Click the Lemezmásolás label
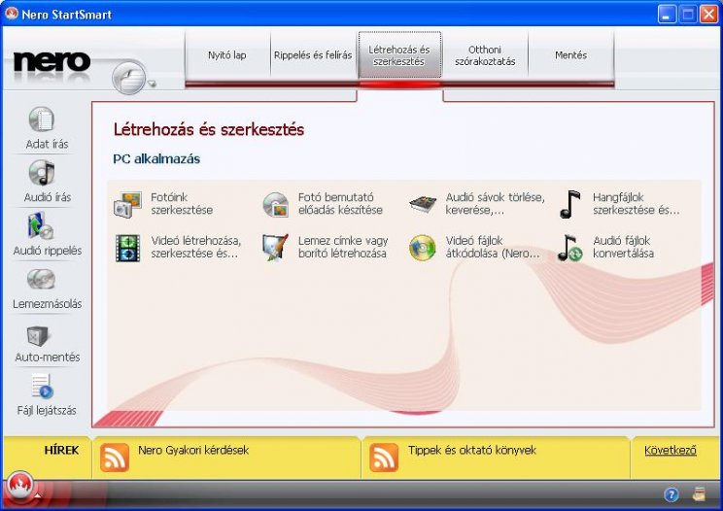 point(47,304)
